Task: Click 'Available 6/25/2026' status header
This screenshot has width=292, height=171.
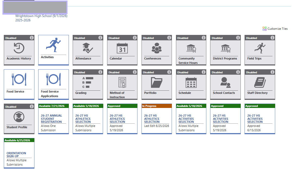Action: (x=19, y=140)
